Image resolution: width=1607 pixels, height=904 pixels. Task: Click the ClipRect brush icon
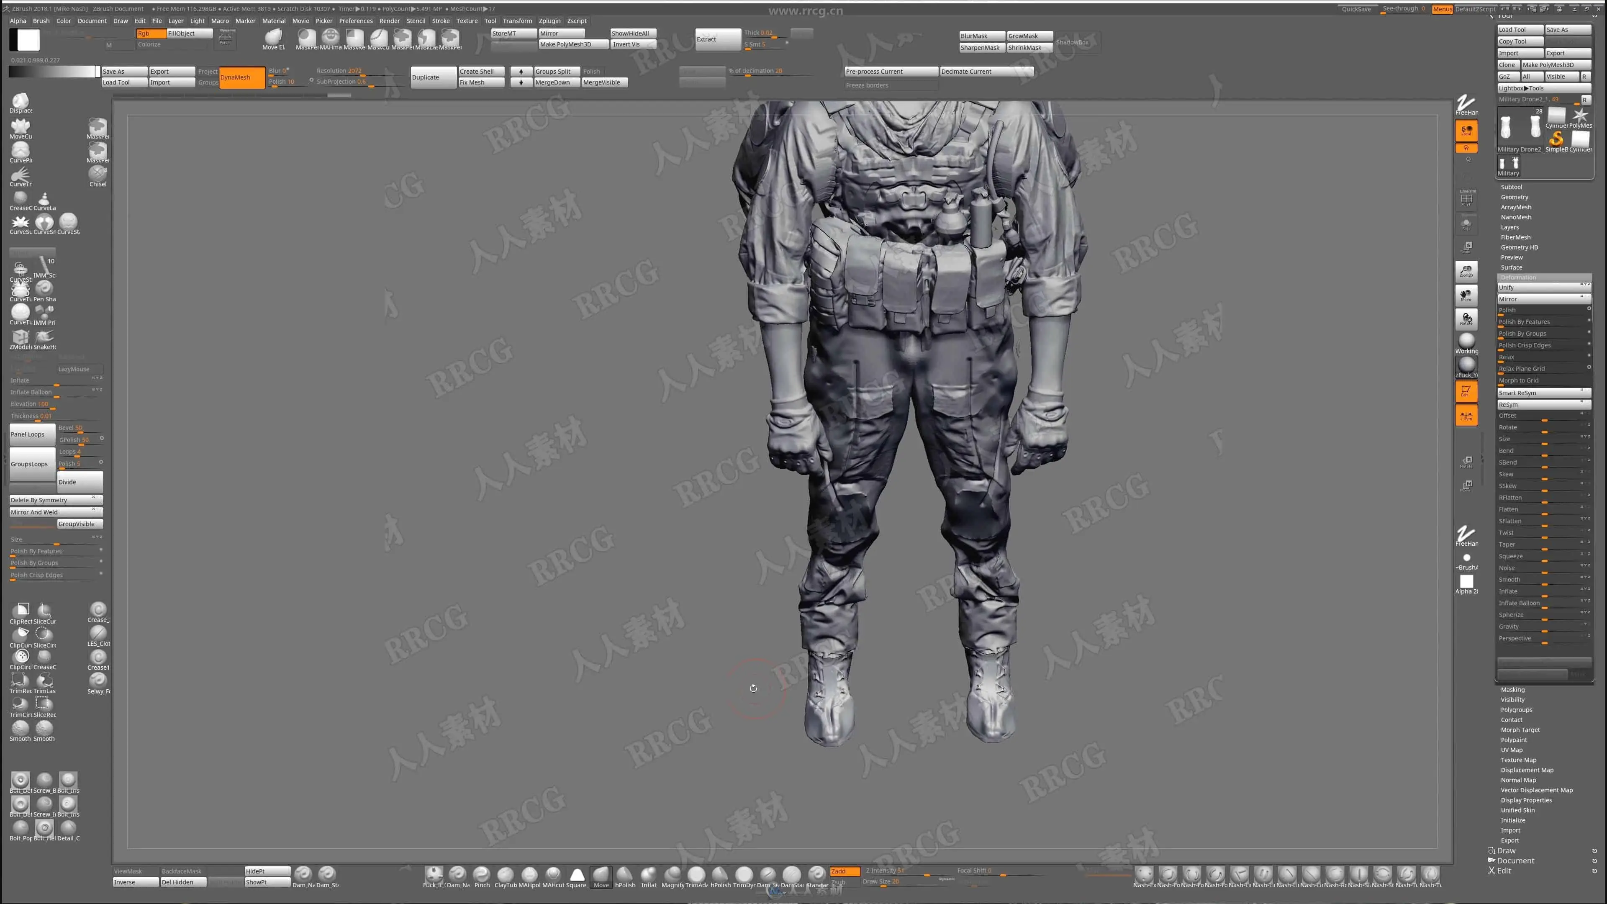(21, 610)
